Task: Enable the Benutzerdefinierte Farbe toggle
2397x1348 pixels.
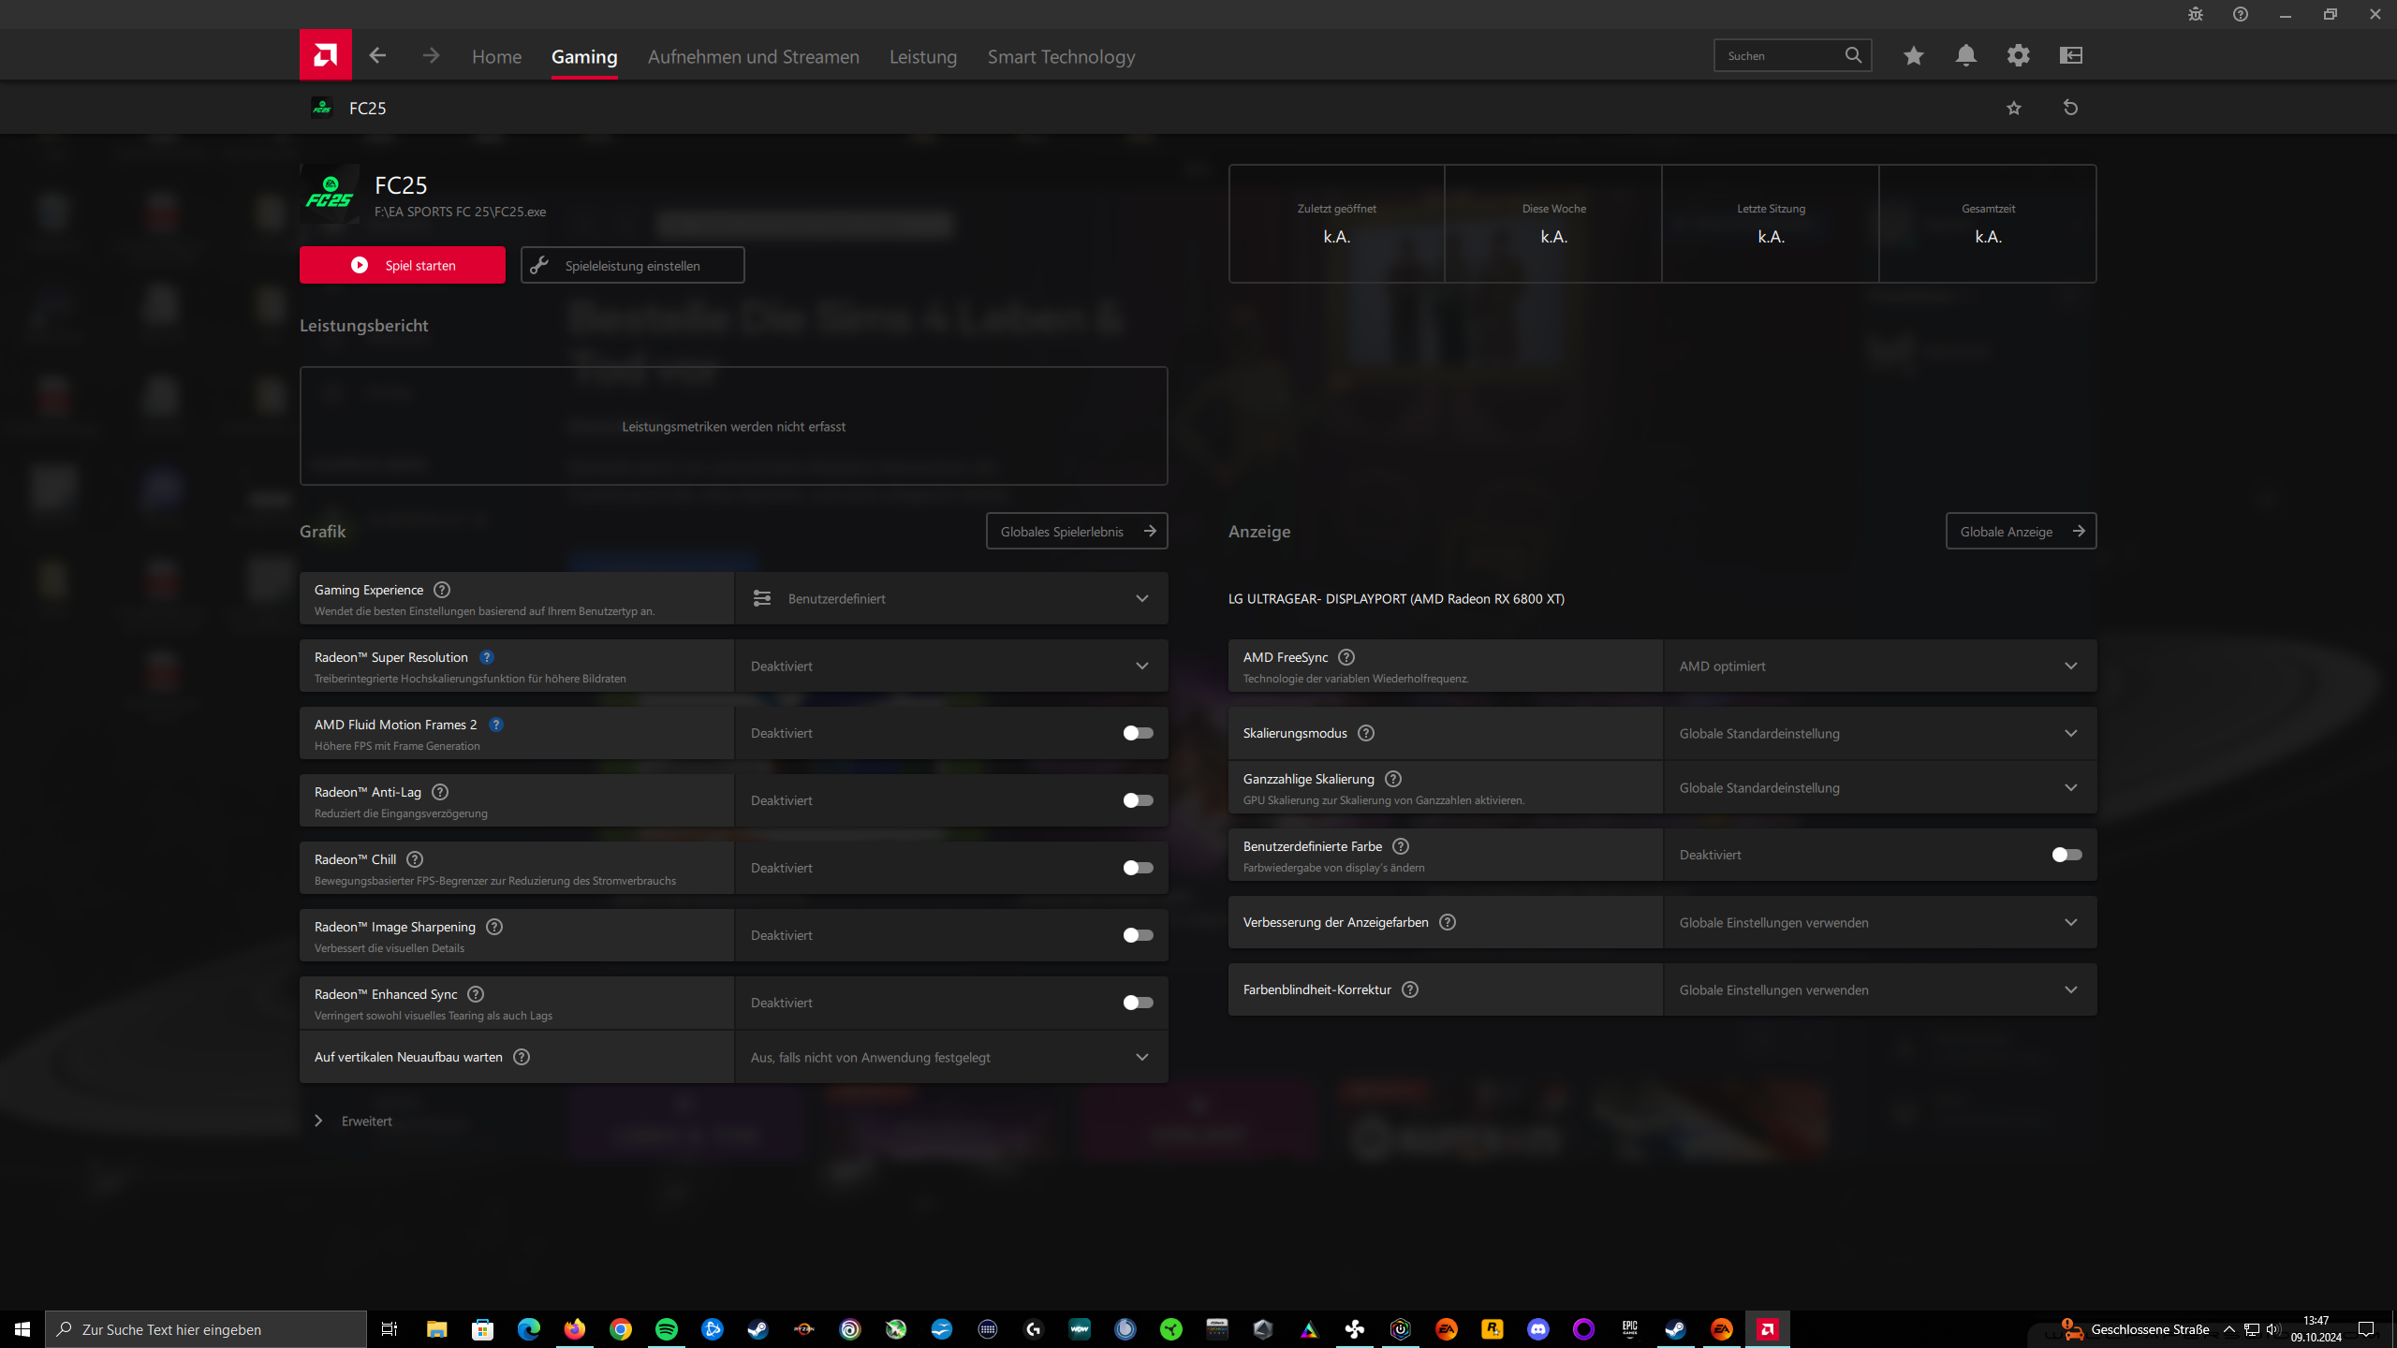Action: (x=2067, y=855)
